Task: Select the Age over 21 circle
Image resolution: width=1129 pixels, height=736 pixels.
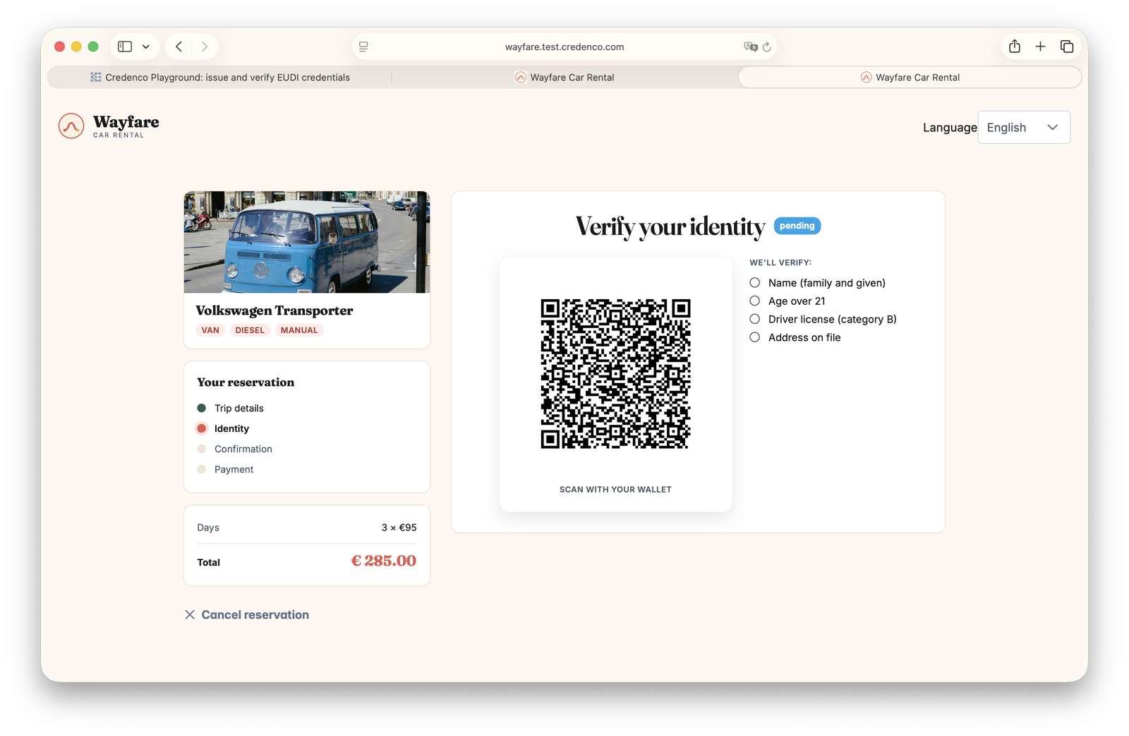Action: (755, 301)
